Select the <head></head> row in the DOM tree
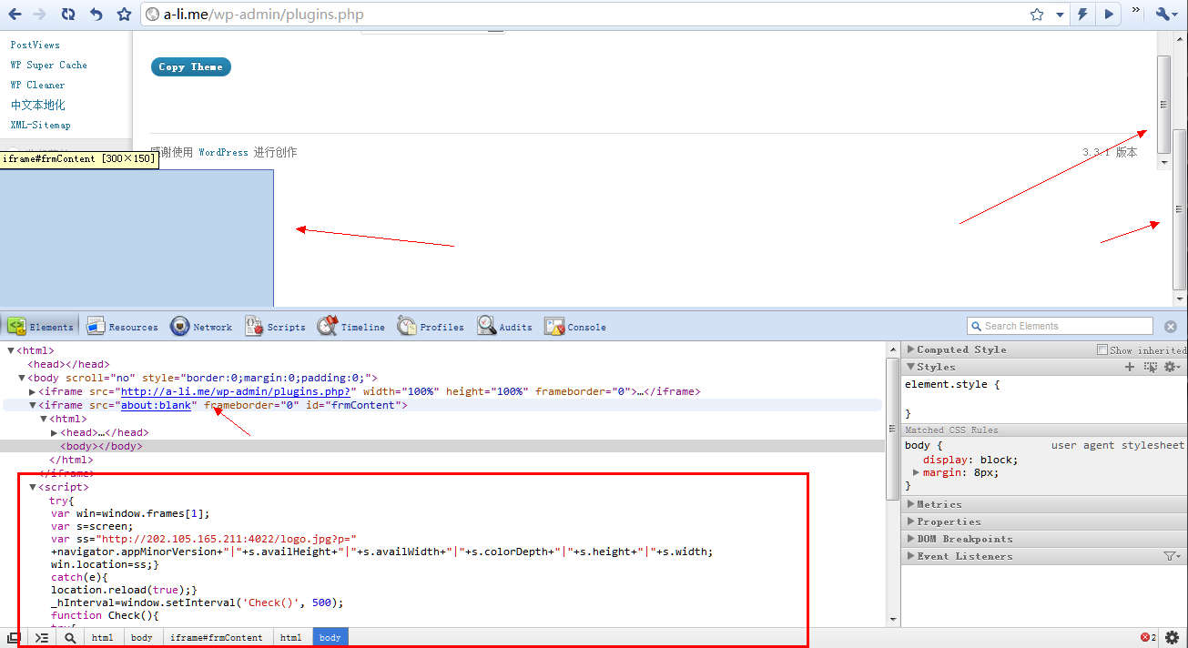Image resolution: width=1188 pixels, height=648 pixels. (x=68, y=364)
